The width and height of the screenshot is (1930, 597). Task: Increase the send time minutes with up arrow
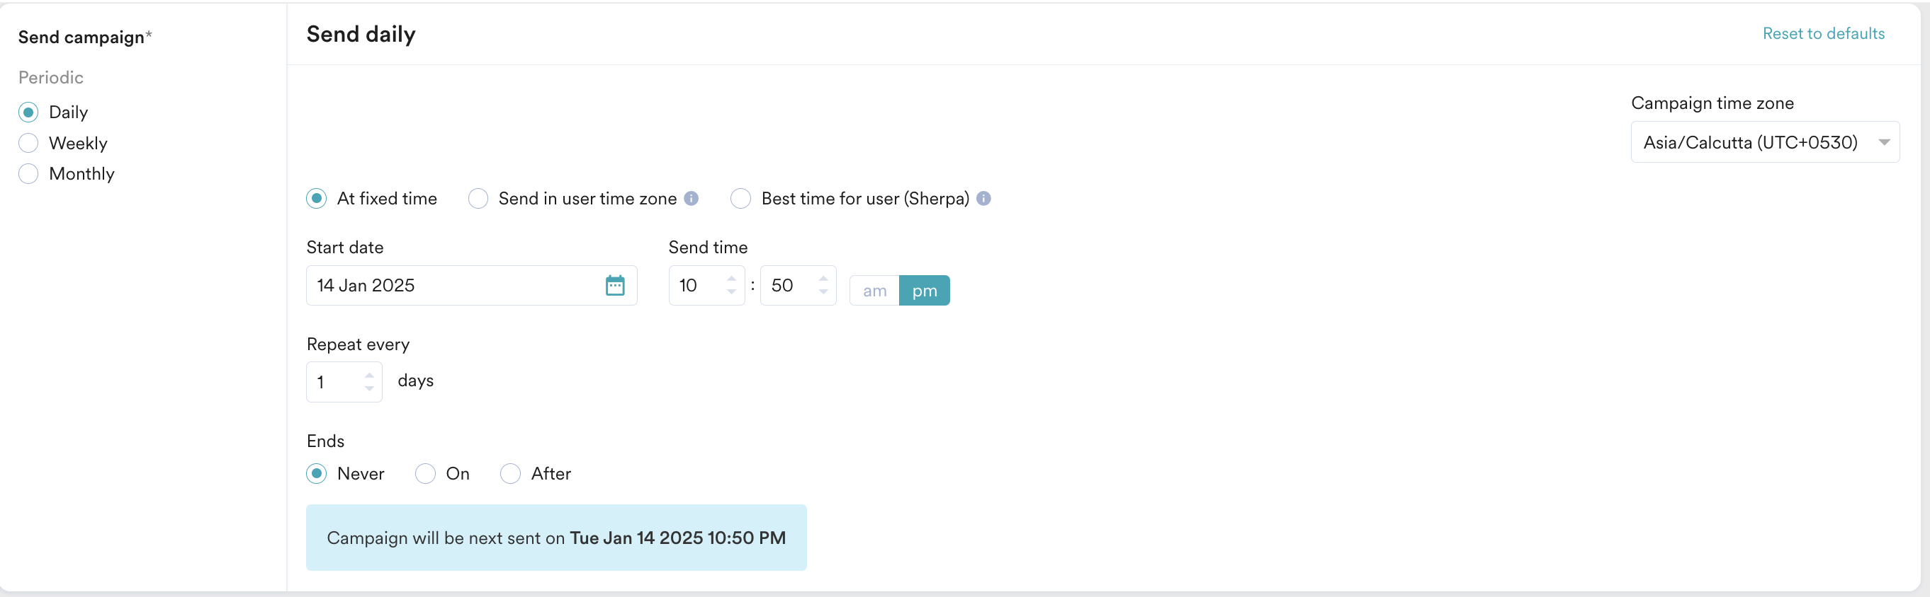pos(823,278)
